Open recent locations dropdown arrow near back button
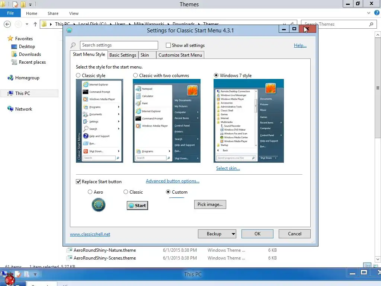This screenshot has width=381, height=286. (x=27, y=24)
